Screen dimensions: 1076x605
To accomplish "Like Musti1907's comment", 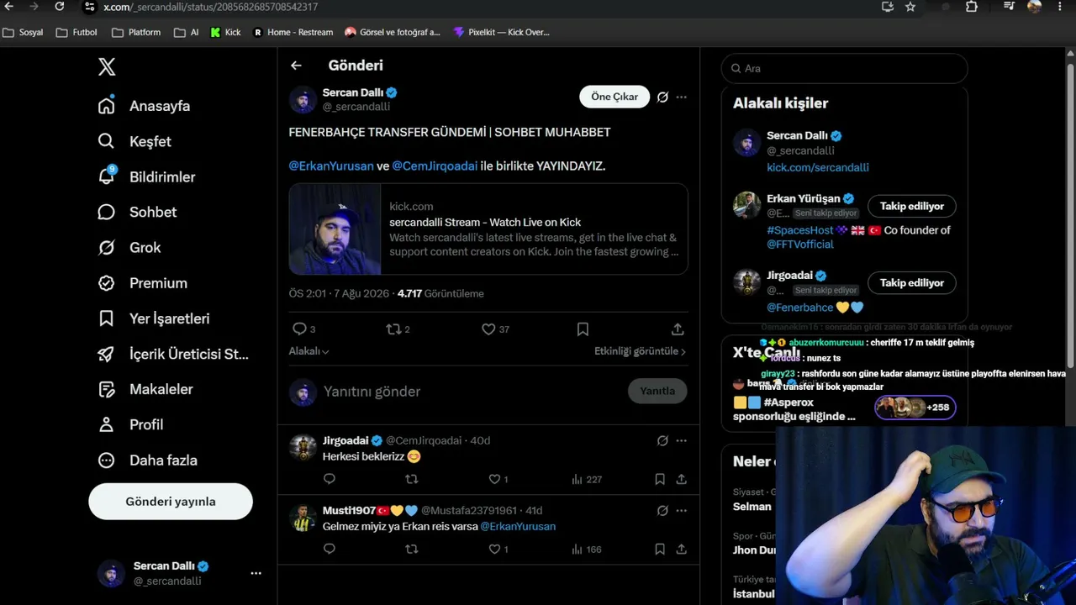I will [498, 549].
